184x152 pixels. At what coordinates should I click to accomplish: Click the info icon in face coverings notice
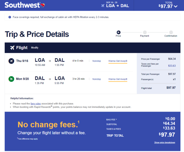click(10, 17)
